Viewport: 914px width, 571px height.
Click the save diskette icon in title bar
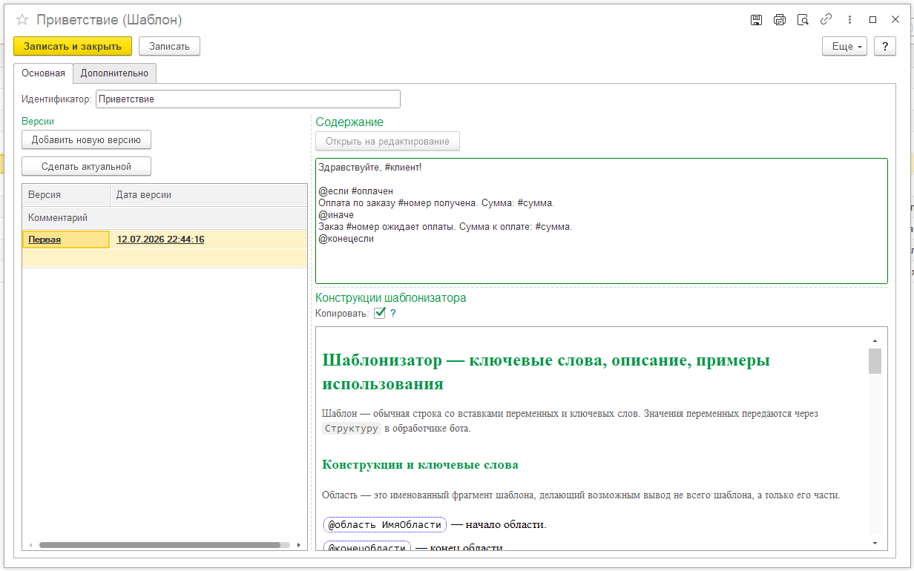[756, 20]
